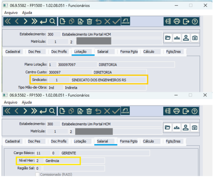214x178 pixels.
Task: Go to previous record in bottom window
Action: click(16, 111)
